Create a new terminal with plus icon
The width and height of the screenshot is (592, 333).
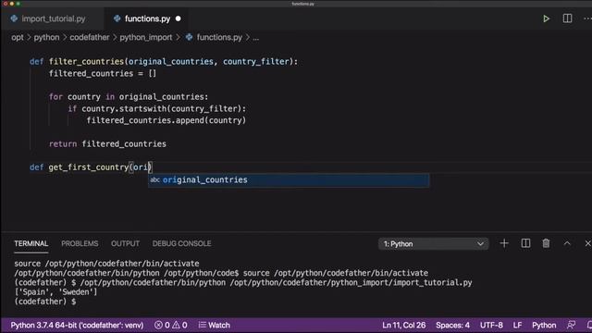504,243
